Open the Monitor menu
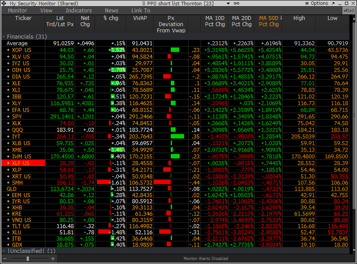Viewport: 357px width, 264px height. 17,11
